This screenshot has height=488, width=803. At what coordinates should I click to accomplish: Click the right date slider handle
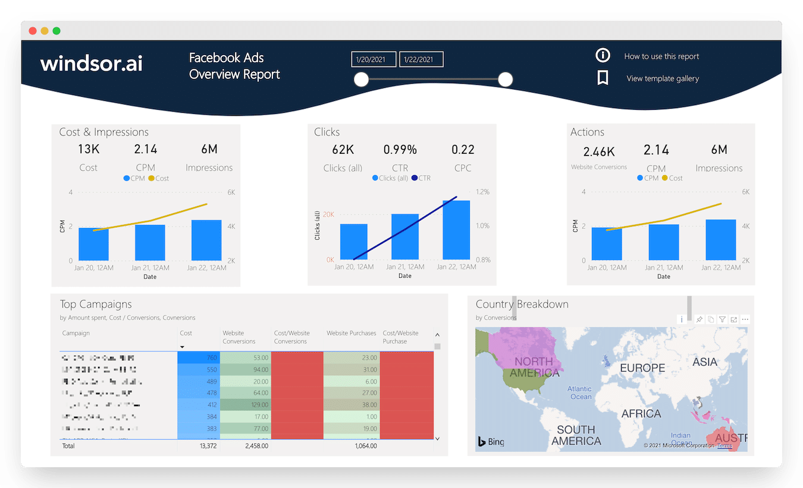click(506, 80)
